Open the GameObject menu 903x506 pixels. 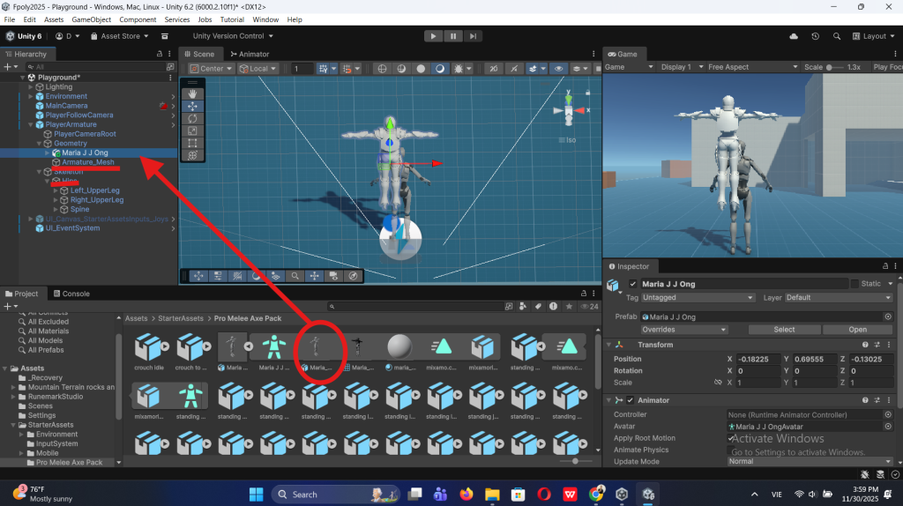tap(93, 19)
